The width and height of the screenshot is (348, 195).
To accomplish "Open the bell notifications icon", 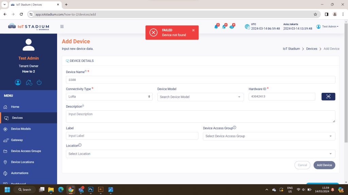I will (216, 27).
